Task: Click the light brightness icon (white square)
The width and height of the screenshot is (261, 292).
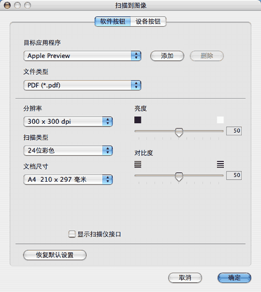Action: point(220,120)
